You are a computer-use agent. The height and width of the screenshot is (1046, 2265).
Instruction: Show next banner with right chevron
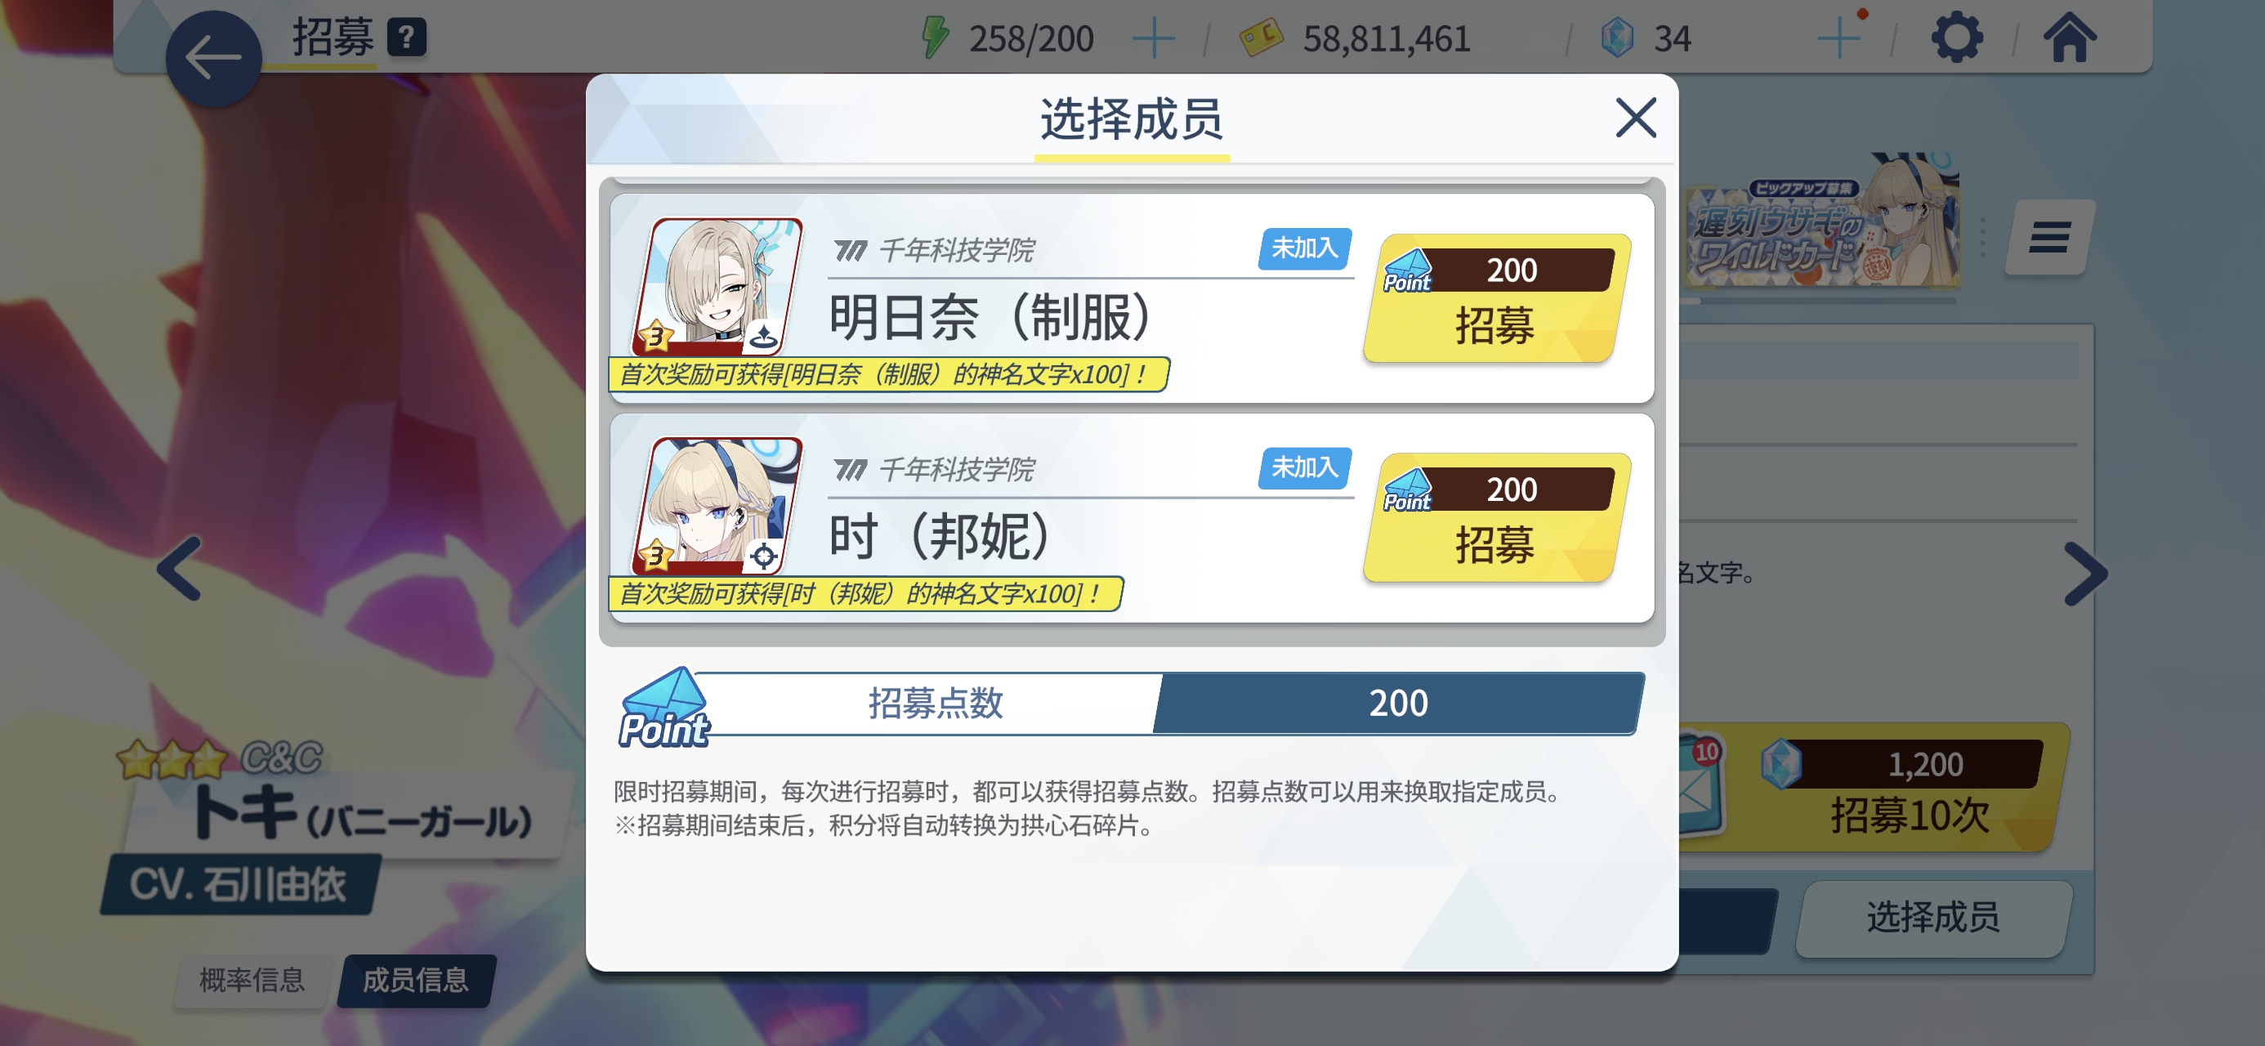pyautogui.click(x=2085, y=574)
